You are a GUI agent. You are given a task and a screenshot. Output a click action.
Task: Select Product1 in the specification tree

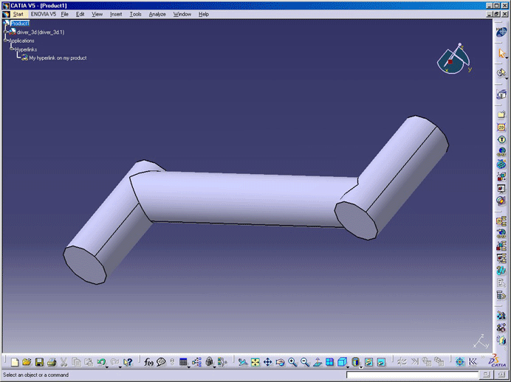(20, 24)
